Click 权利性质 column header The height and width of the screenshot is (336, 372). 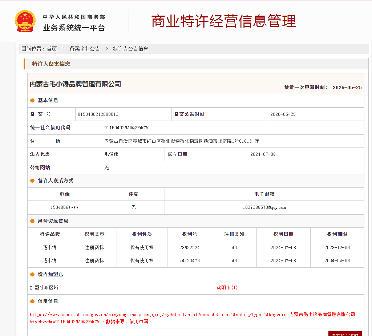pos(142,234)
